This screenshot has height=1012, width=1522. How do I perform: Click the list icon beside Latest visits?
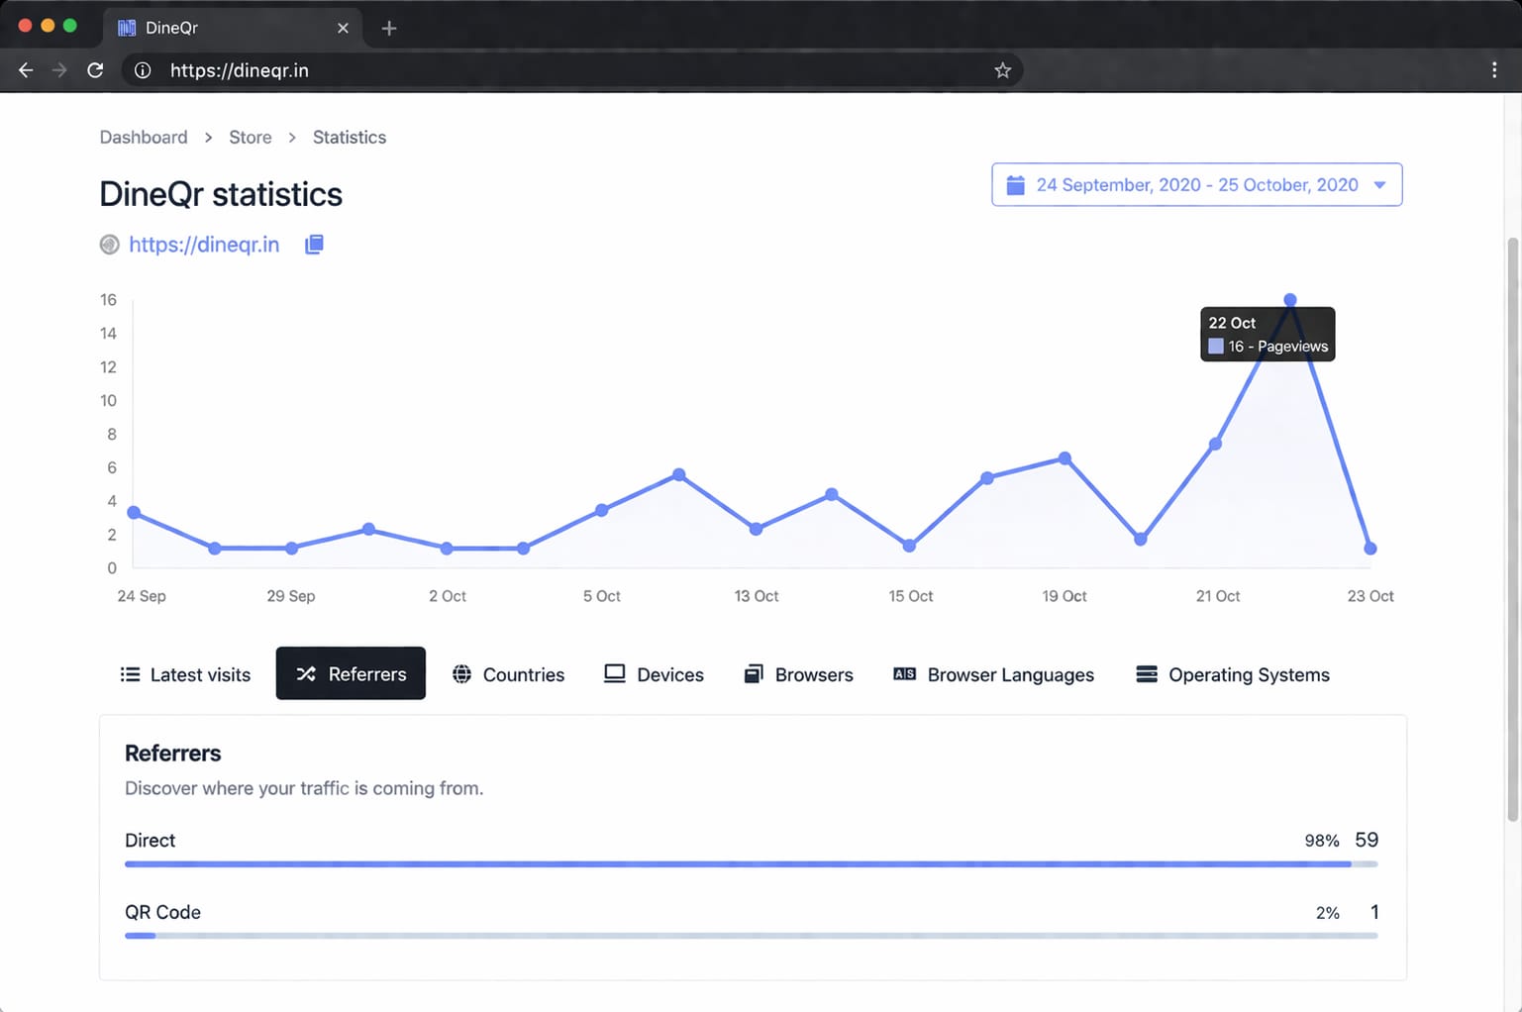131,673
